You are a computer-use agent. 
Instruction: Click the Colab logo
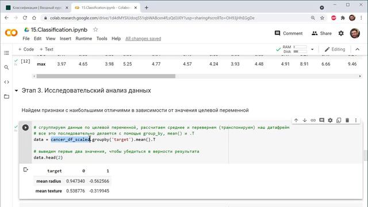click(11, 33)
